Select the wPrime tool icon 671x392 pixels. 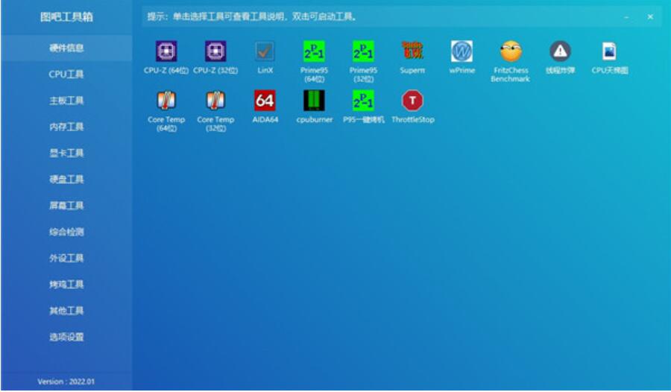coord(461,51)
